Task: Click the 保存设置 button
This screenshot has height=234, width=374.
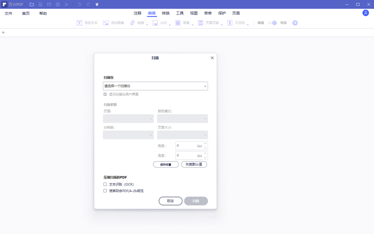Action: [x=166, y=165]
